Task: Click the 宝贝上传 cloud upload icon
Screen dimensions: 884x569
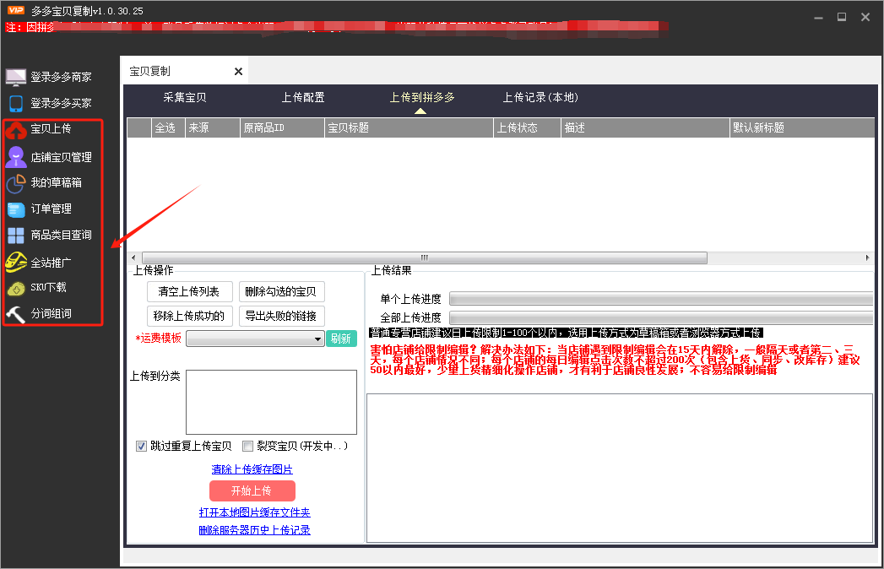Action: [16, 130]
